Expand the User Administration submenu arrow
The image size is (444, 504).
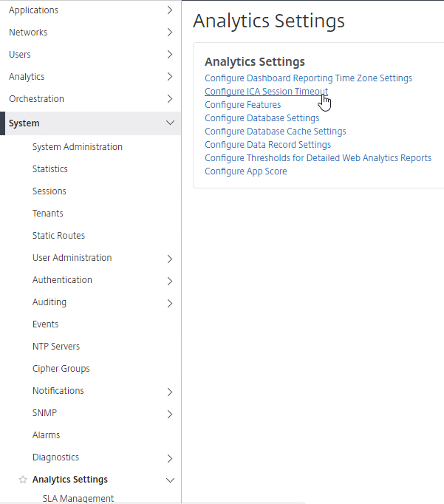pos(170,259)
